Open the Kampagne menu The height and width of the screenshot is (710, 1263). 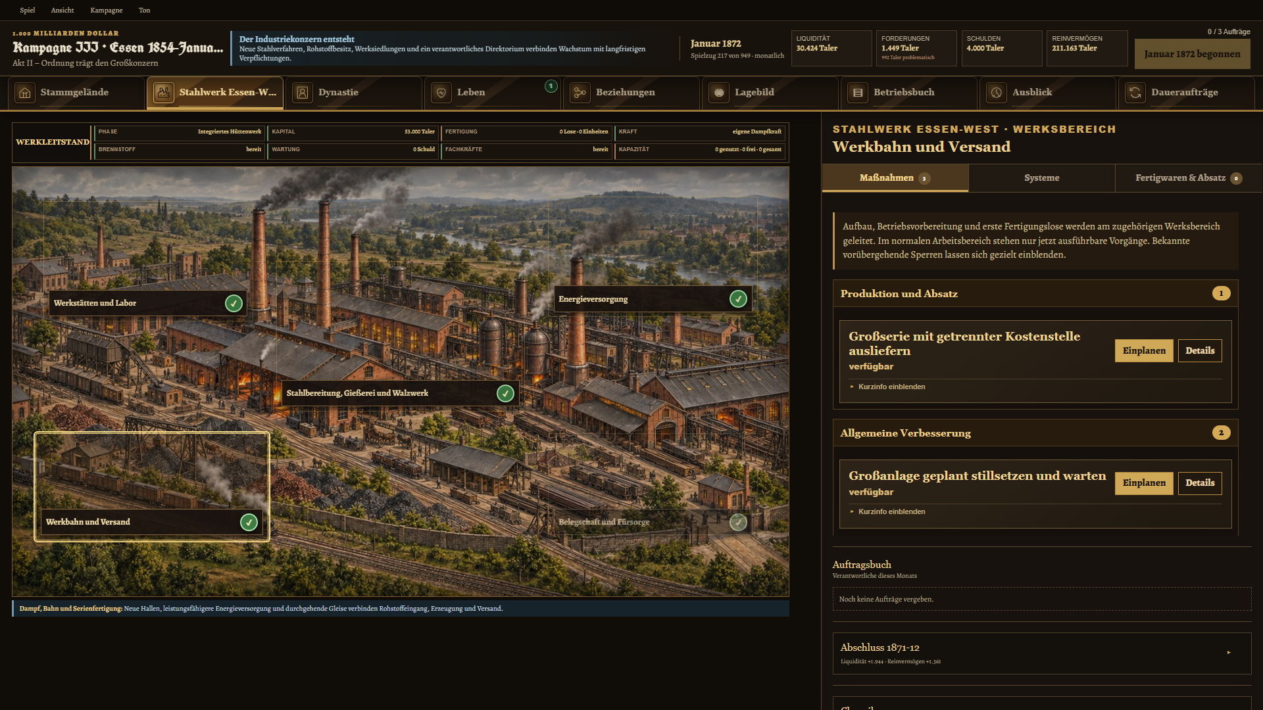click(x=107, y=10)
